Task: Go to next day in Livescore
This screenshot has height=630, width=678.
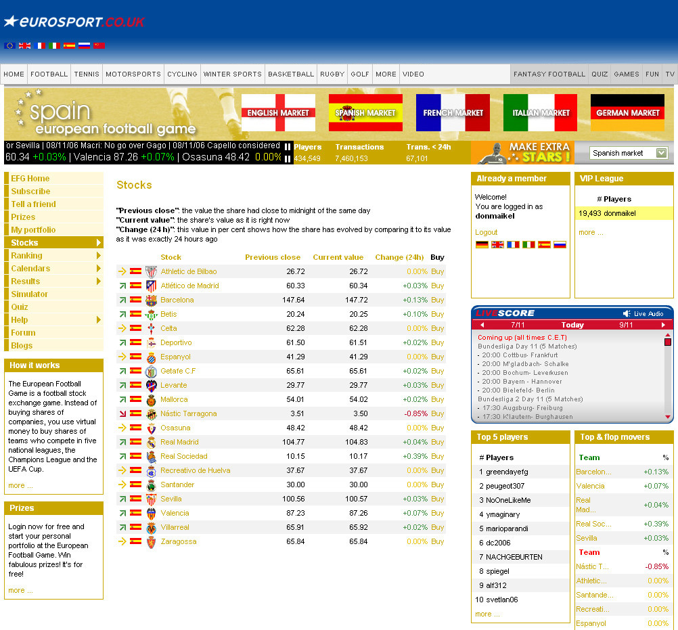Action: pyautogui.click(x=663, y=325)
